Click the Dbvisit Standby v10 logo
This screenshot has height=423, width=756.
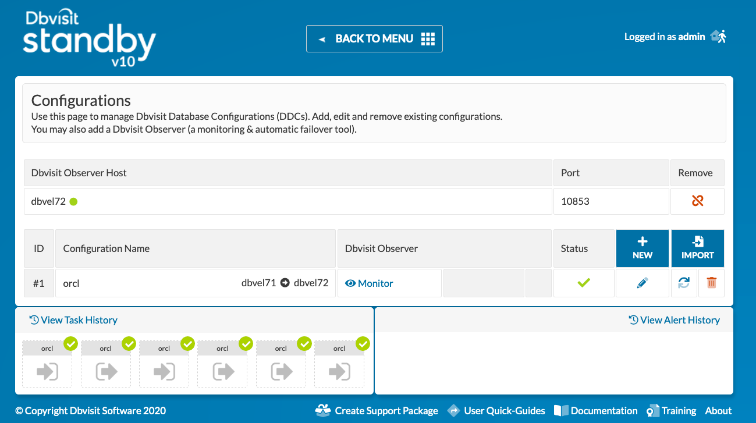click(89, 38)
